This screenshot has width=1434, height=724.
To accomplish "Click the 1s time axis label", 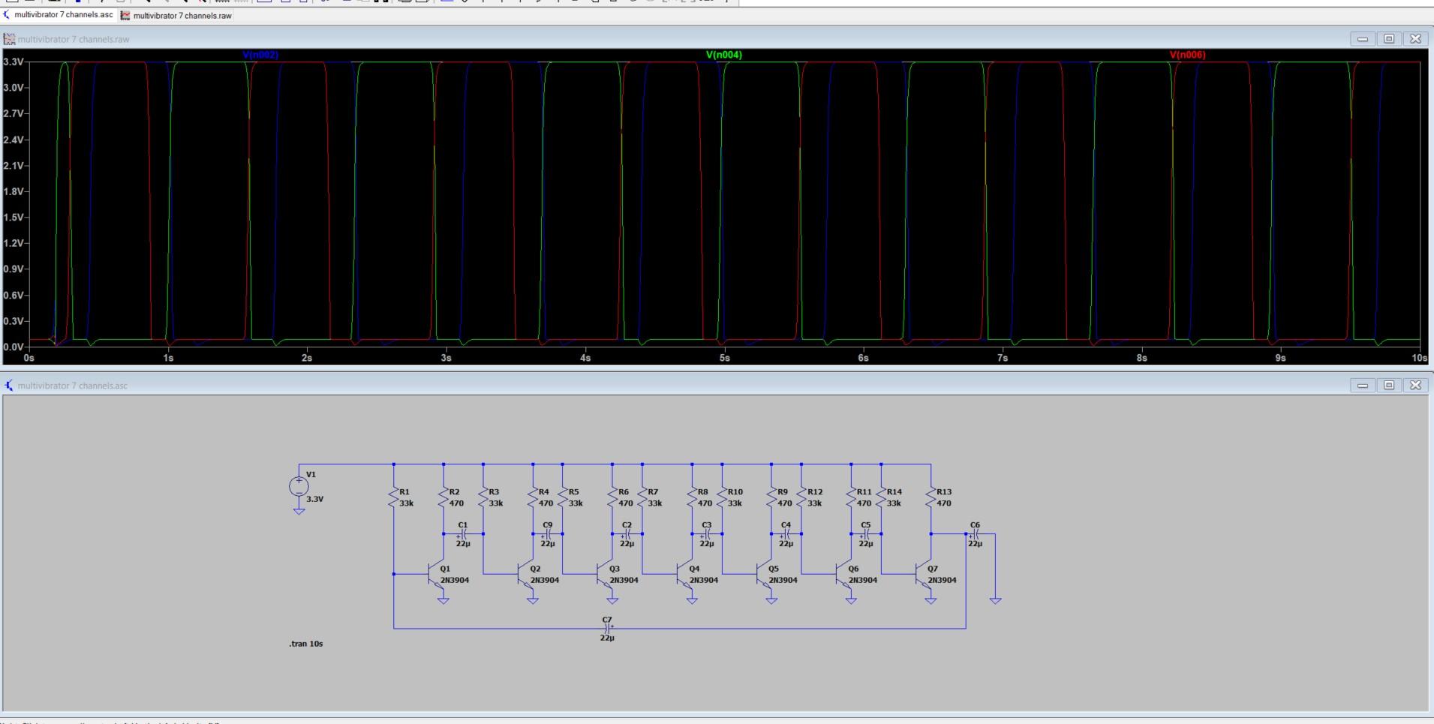I will (x=168, y=359).
